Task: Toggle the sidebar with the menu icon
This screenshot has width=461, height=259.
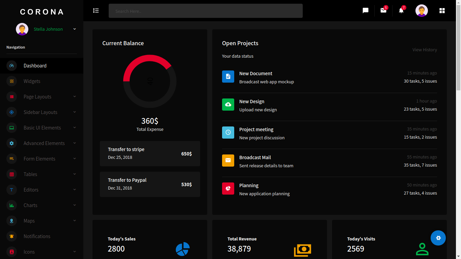Action: pyautogui.click(x=96, y=10)
